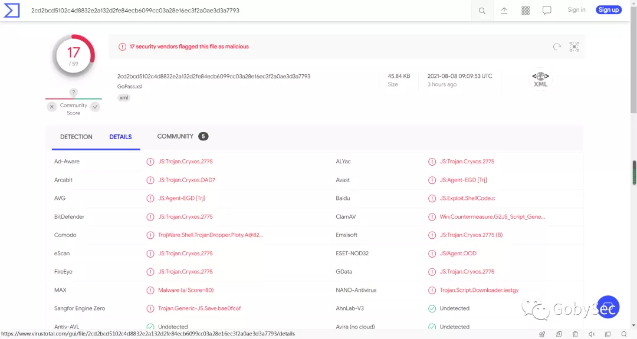
Task: Click the community score question mark
Action: [74, 93]
